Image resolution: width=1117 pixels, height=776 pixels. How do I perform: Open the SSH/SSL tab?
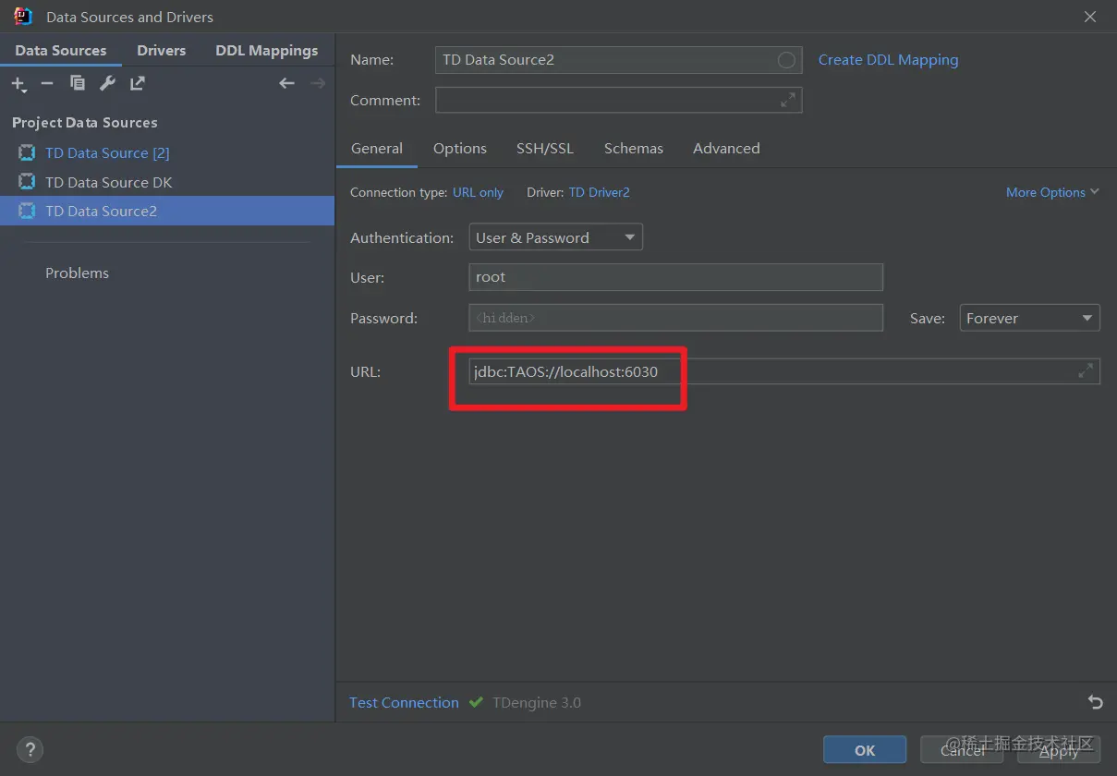tap(545, 149)
